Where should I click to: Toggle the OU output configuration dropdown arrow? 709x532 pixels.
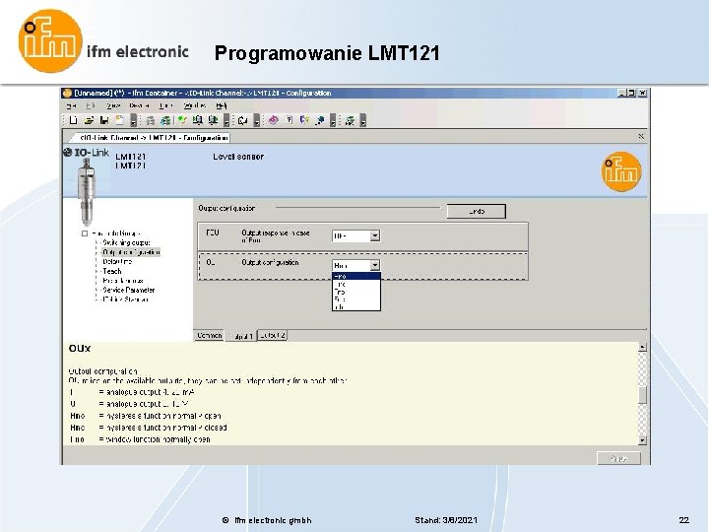click(x=375, y=266)
